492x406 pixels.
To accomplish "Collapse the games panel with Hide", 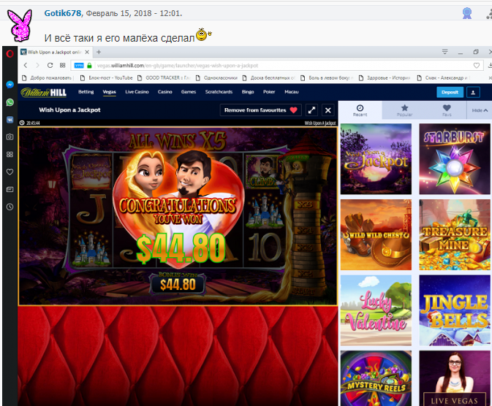I will point(480,110).
